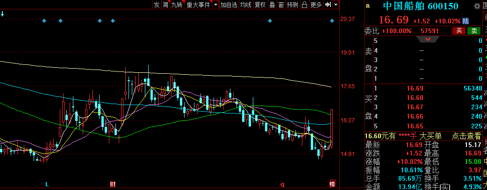Click the arrow-to-bar icon in toolbar
Viewport: 487px width, 190px height.
tap(329, 5)
